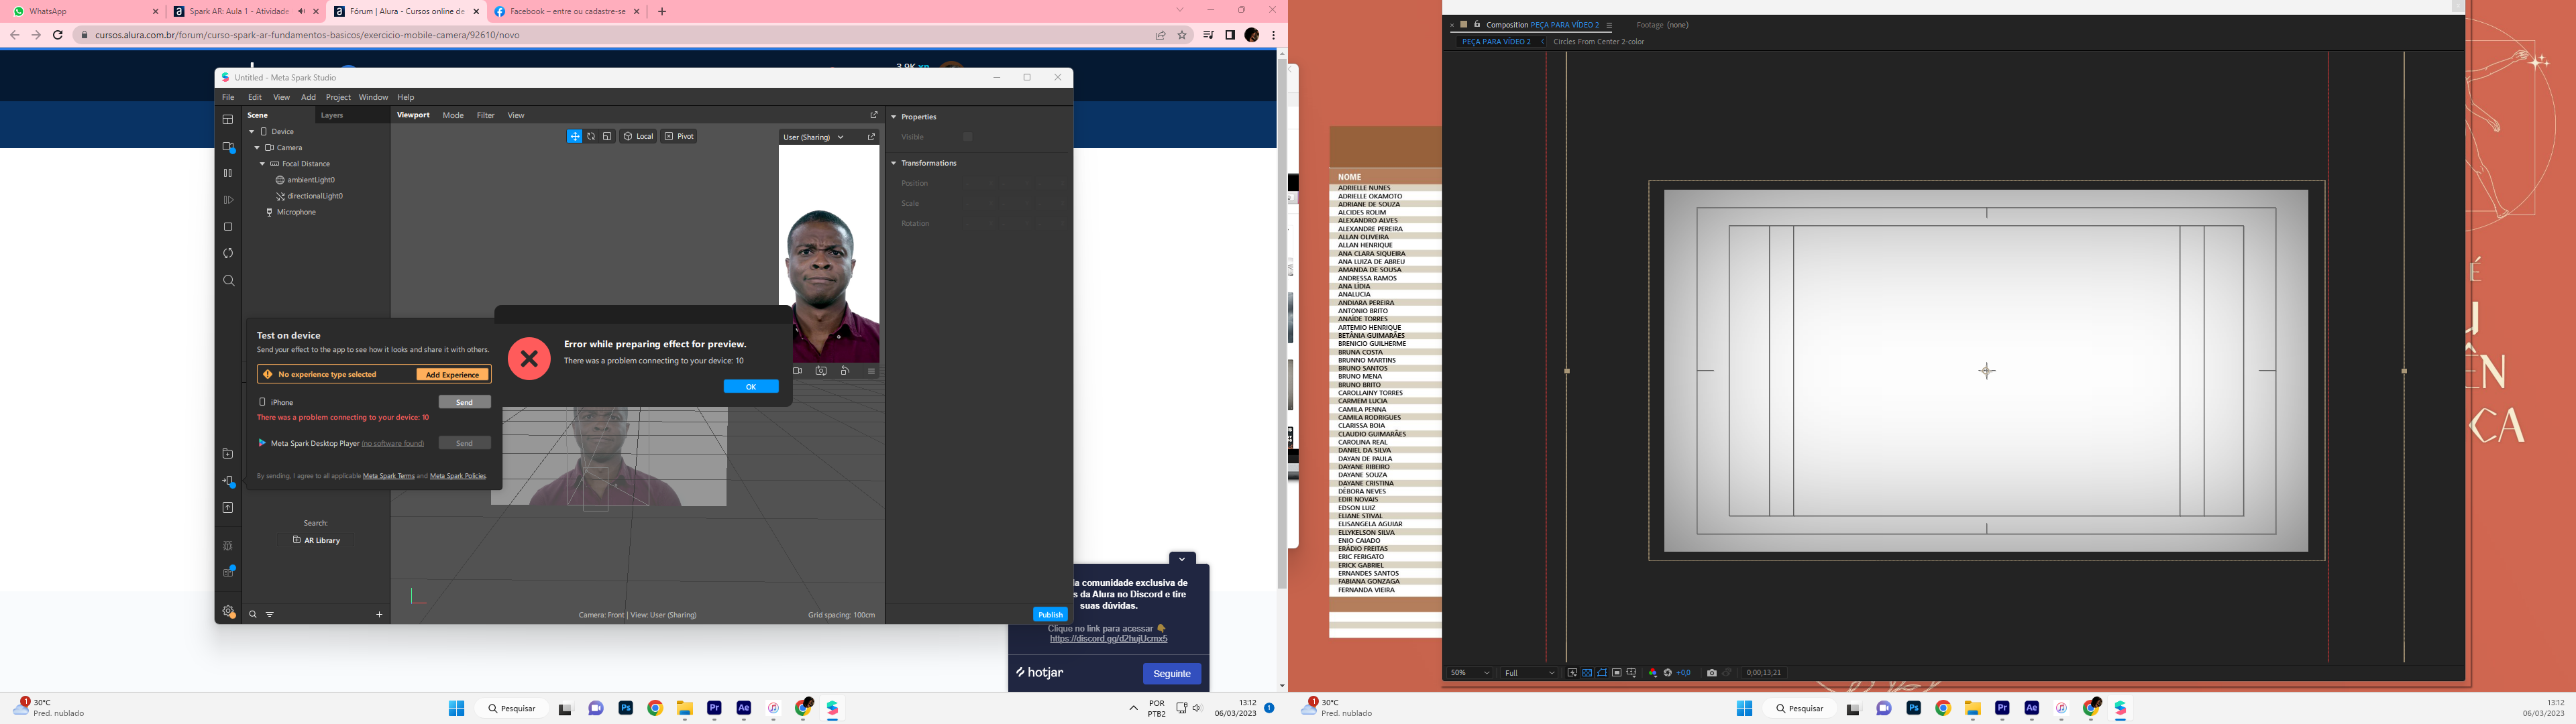
Task: Collapse the Properties section
Action: coord(894,117)
